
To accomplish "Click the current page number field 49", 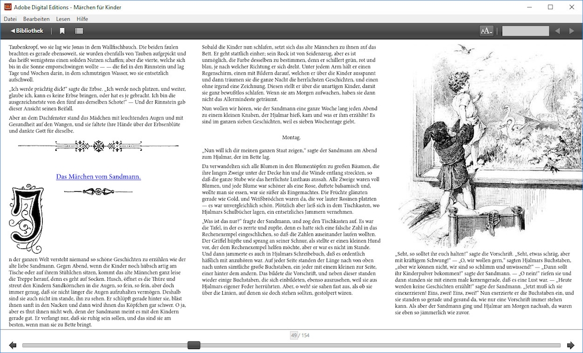I will [x=294, y=335].
